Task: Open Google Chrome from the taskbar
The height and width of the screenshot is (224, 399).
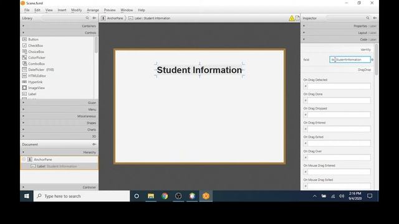Action: (165, 196)
